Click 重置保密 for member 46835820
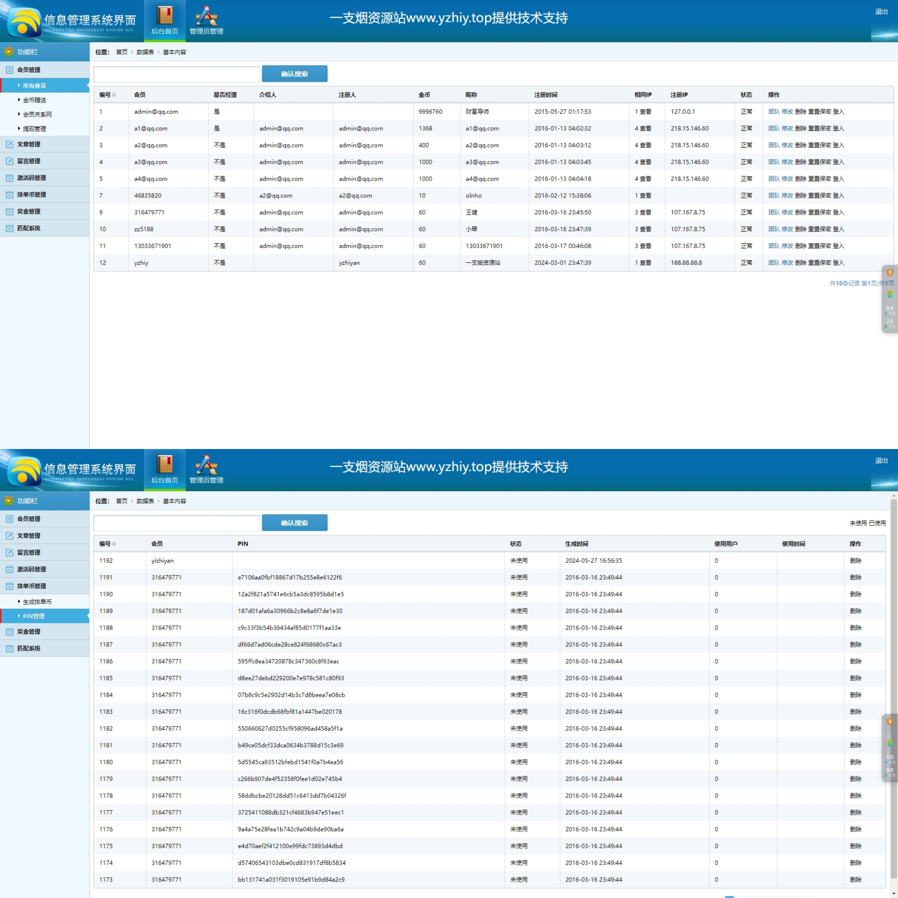The width and height of the screenshot is (898, 898). (x=819, y=196)
